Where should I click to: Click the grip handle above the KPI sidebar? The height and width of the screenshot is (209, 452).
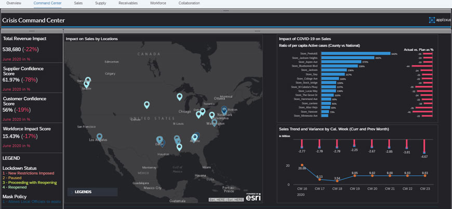[x=32, y=31]
